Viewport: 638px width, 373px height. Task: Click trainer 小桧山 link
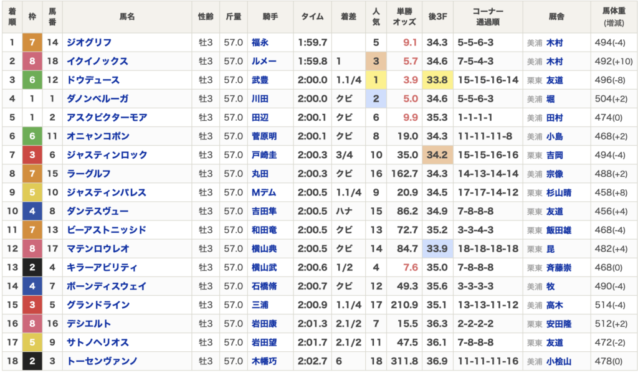[x=559, y=361]
